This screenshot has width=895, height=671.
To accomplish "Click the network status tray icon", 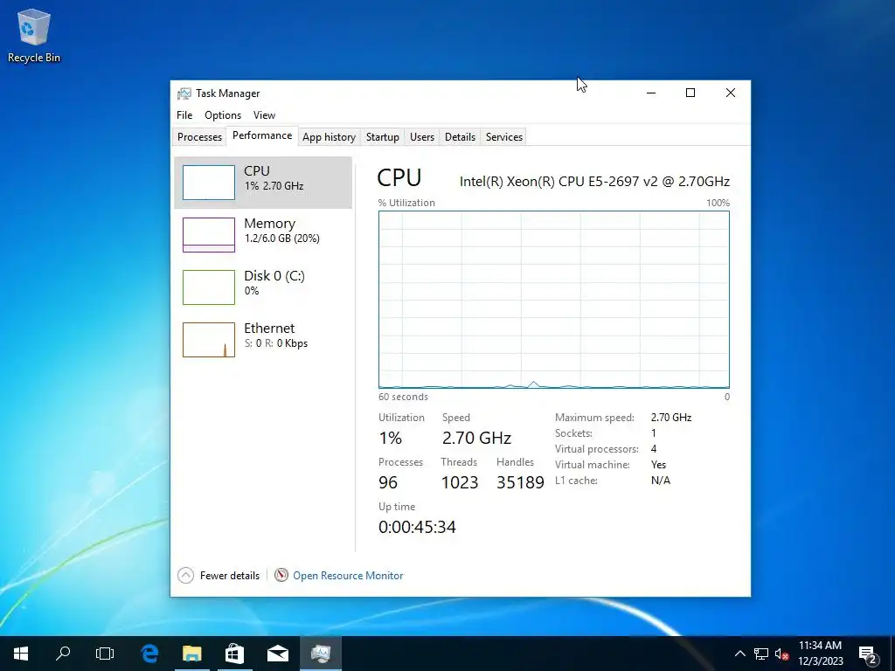I will 761,654.
